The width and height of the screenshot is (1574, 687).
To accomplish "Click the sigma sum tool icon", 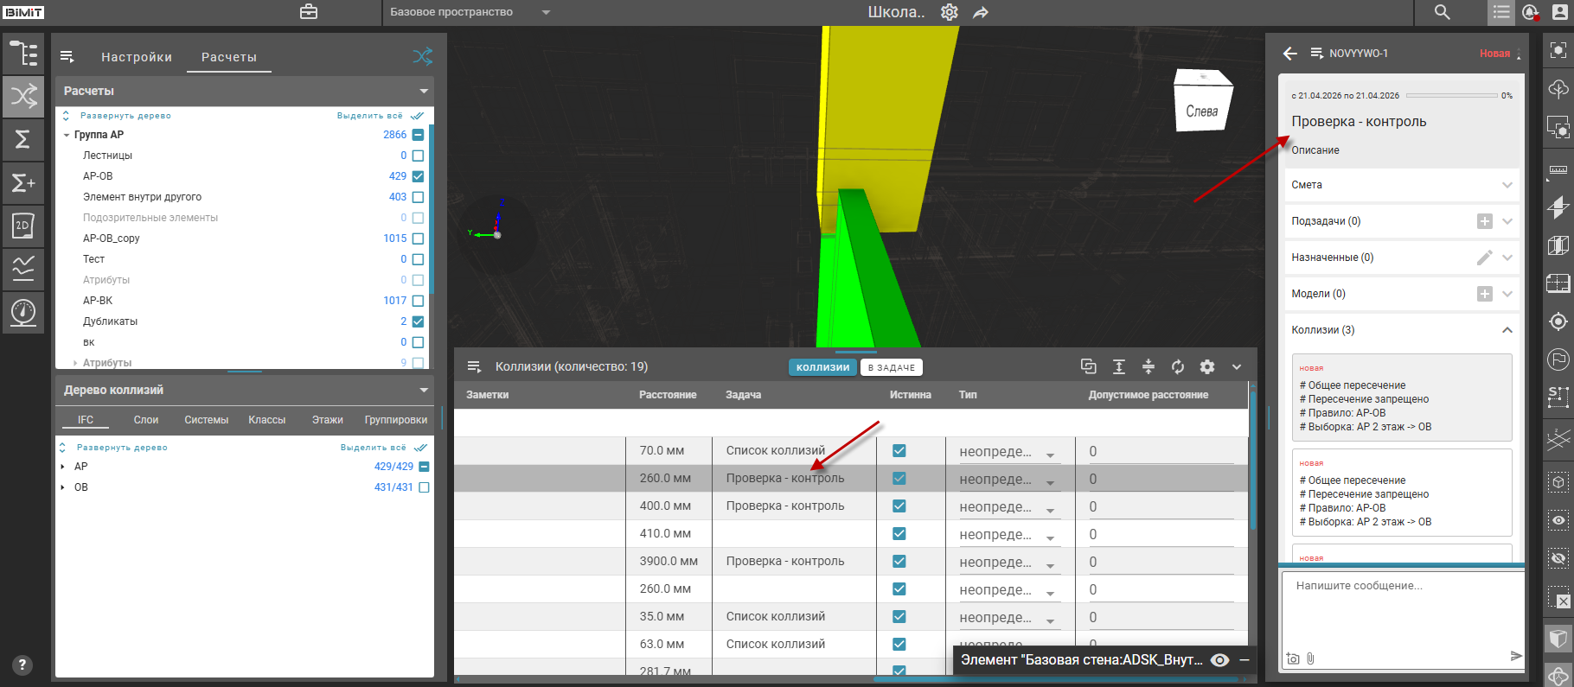I will click(23, 139).
